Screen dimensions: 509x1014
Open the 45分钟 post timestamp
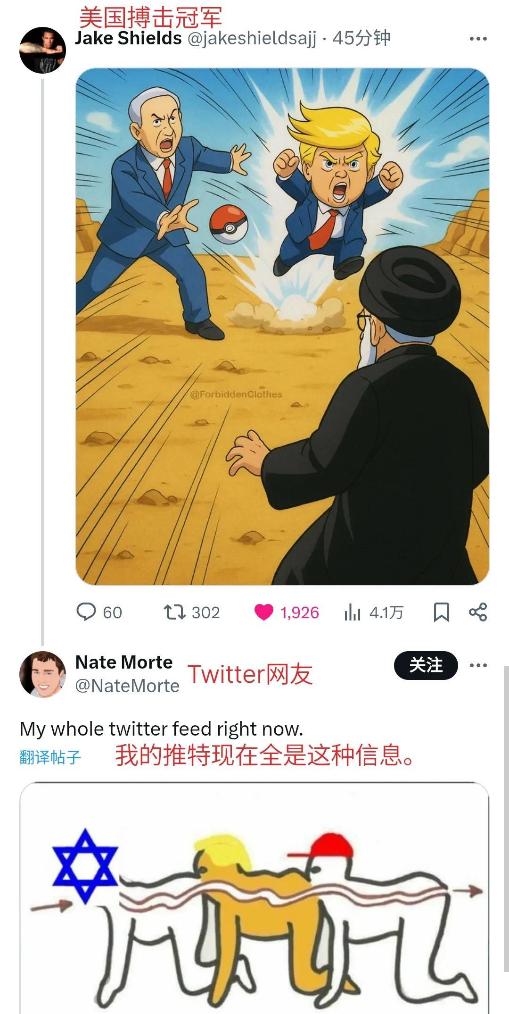(x=361, y=38)
